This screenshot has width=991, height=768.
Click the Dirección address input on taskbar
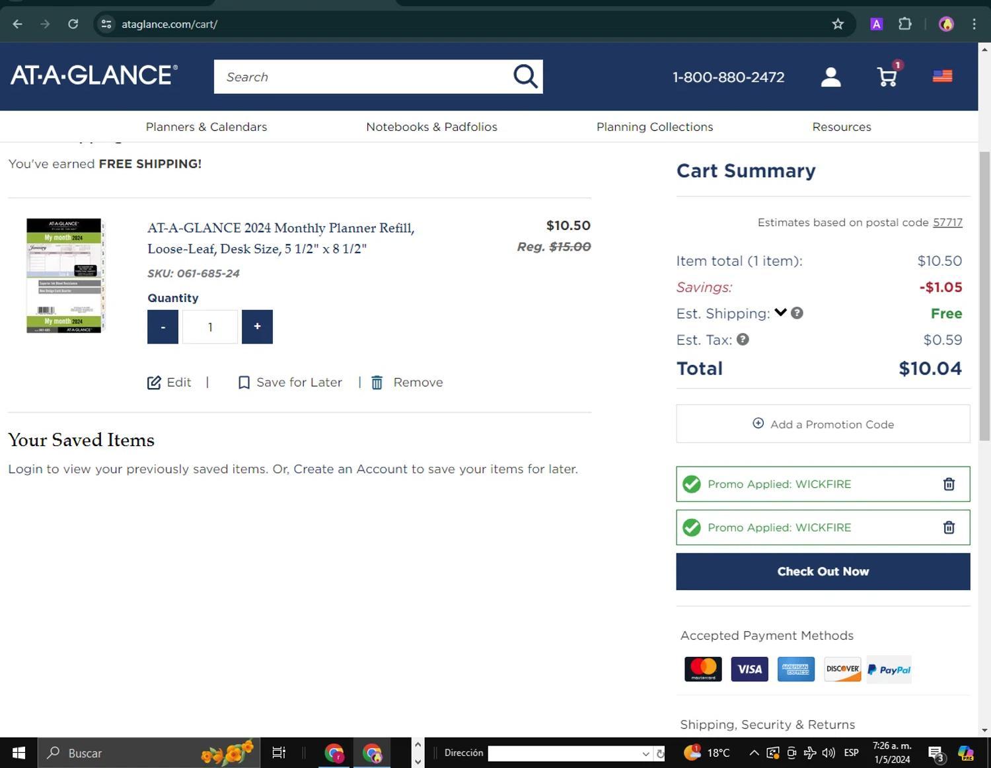(564, 753)
